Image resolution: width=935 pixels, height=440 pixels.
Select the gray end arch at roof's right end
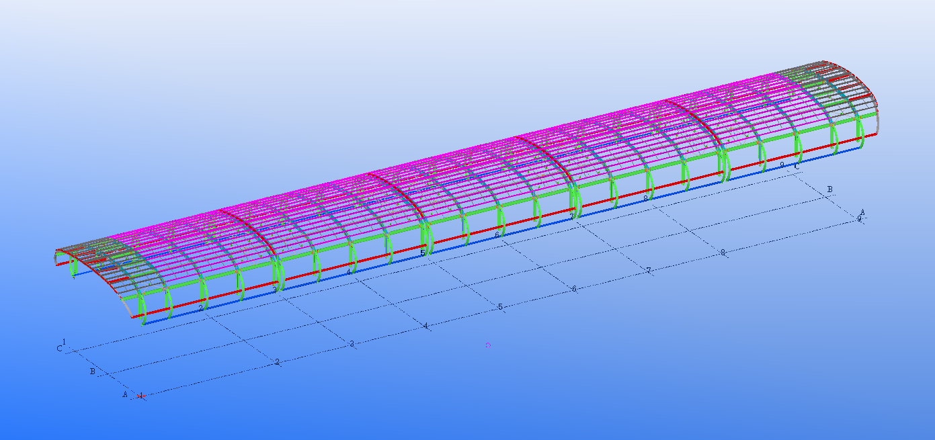pos(877,121)
